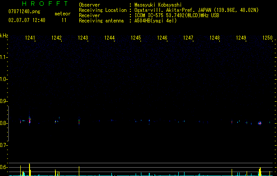The image size is (277, 176).
Task: Click the 1242 time axis marker
Action: (56, 38)
